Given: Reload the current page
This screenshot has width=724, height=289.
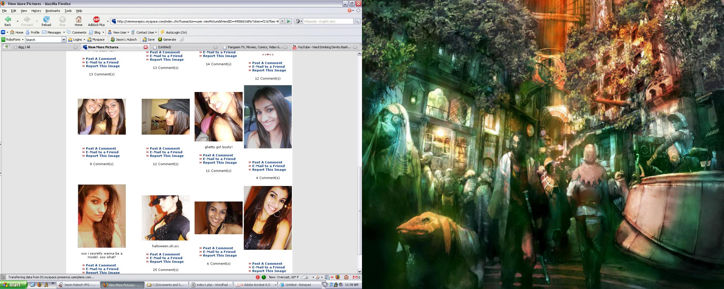Looking at the screenshot, I should [x=46, y=19].
